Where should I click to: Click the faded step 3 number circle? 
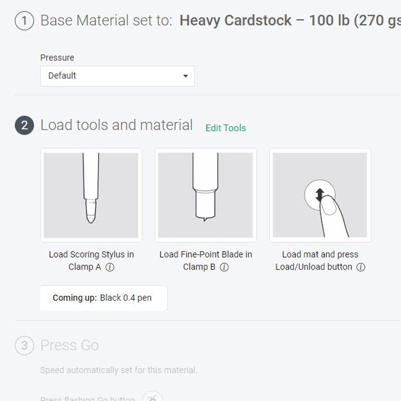point(24,345)
